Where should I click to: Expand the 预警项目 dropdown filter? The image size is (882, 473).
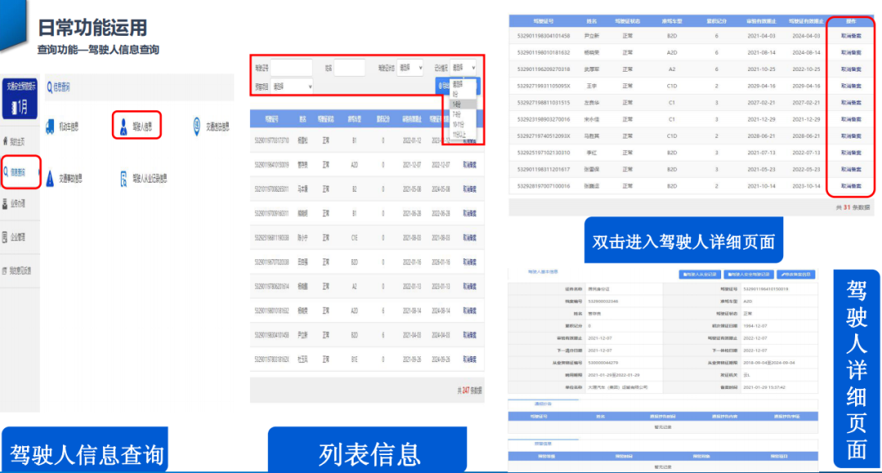click(292, 86)
